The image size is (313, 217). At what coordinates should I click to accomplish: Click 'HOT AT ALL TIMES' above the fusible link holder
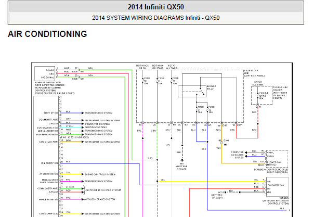point(258,84)
